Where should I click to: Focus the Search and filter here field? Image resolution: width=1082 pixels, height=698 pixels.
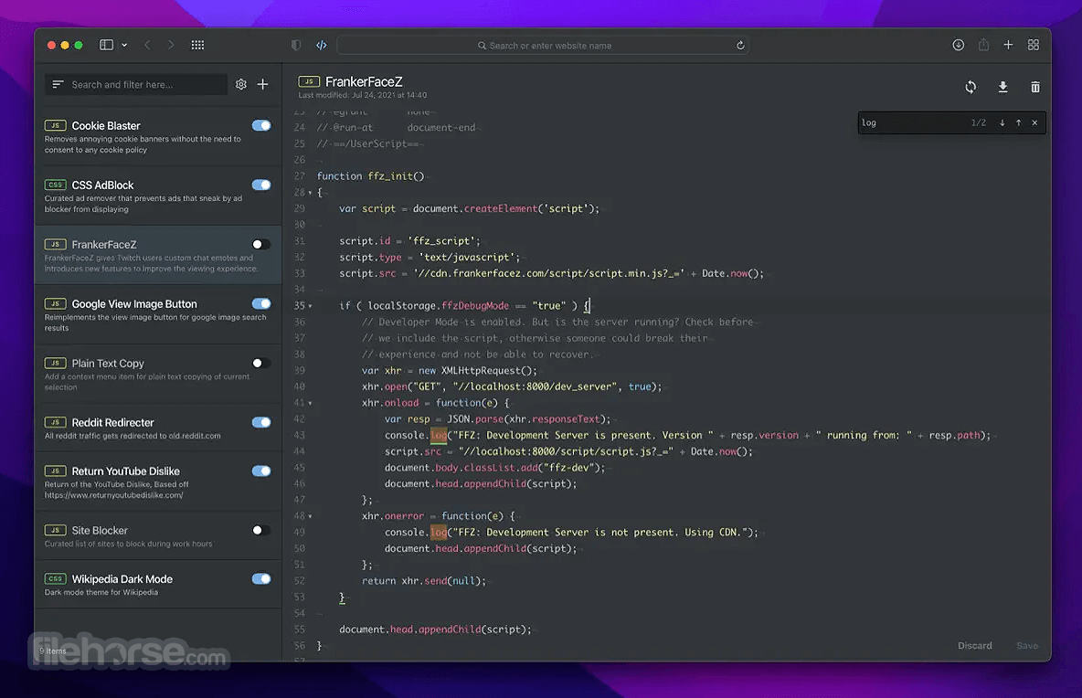(136, 84)
